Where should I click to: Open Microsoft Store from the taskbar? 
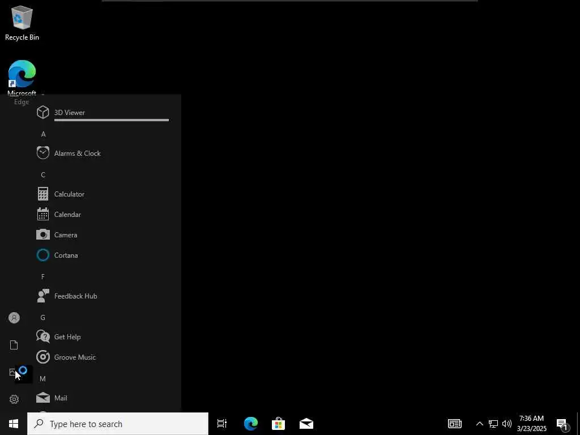(x=278, y=424)
